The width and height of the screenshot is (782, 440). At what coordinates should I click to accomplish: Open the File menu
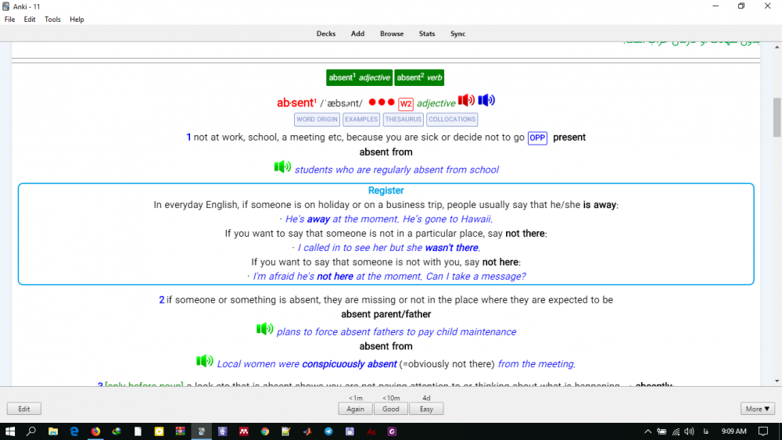[9, 20]
